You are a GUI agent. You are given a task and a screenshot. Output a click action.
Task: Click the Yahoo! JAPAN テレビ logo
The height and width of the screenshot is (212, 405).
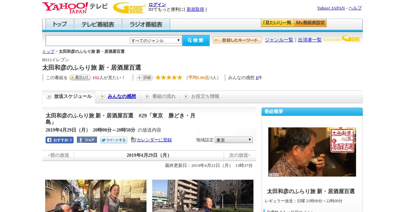(75, 8)
